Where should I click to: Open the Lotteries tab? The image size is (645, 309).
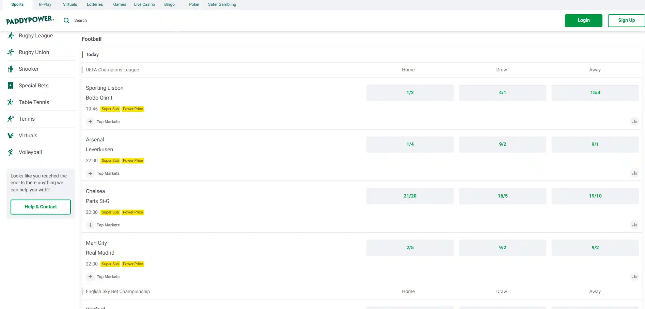click(95, 4)
